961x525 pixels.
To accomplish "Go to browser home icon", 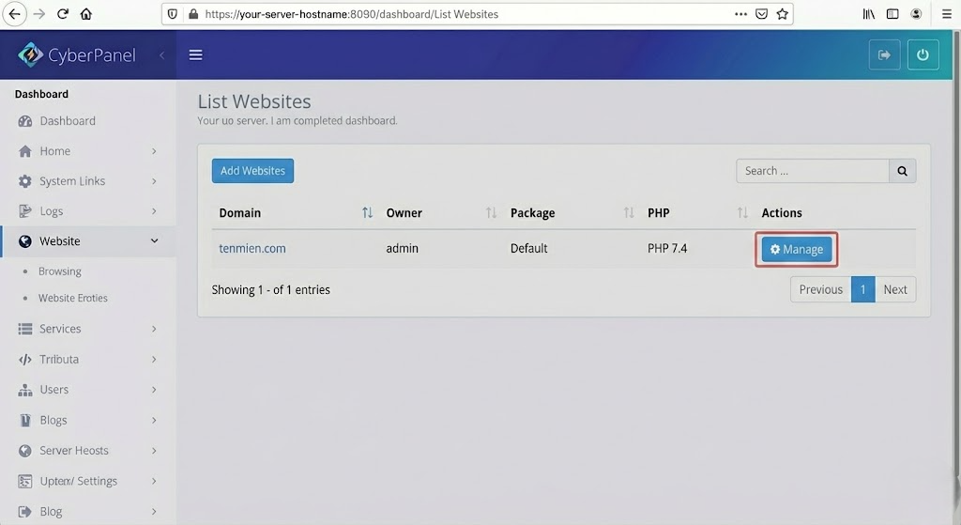I will [x=86, y=14].
